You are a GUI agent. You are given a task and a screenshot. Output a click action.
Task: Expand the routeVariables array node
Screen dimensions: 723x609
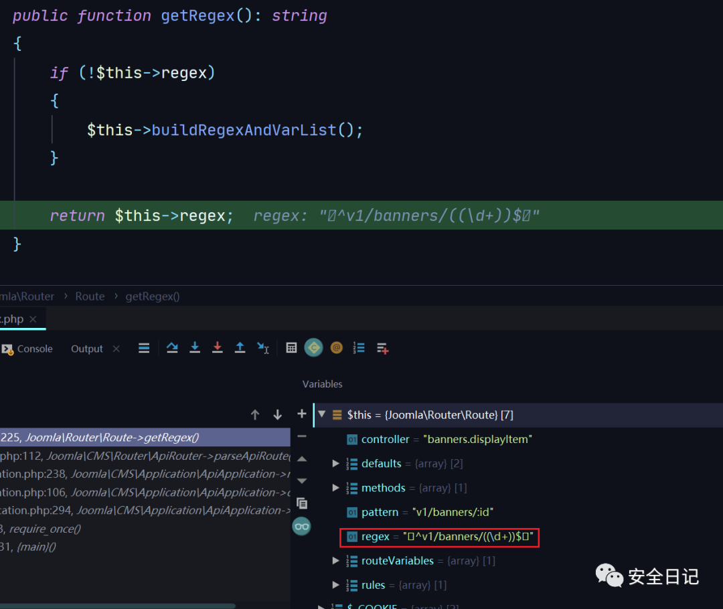(x=336, y=561)
